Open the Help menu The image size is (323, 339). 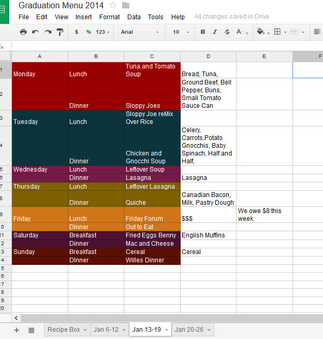[x=178, y=17]
